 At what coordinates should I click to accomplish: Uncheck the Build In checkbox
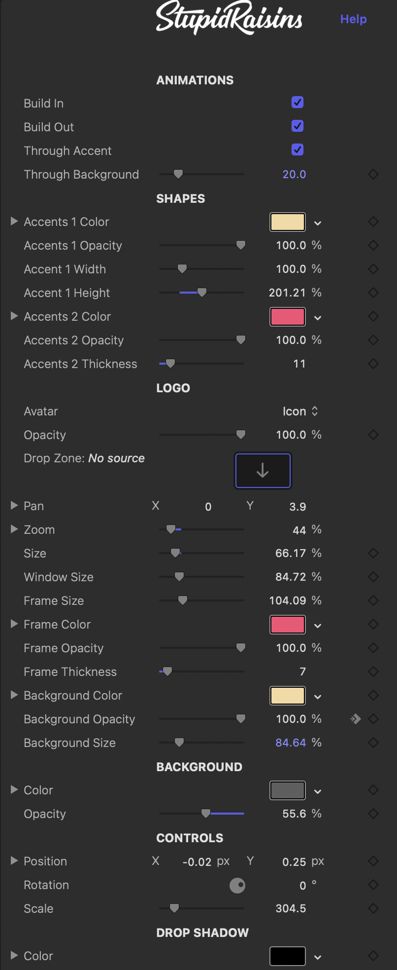pos(298,103)
